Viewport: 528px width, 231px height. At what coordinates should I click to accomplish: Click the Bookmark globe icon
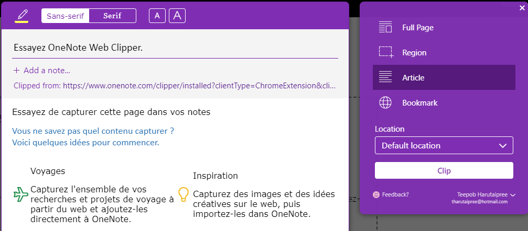385,102
